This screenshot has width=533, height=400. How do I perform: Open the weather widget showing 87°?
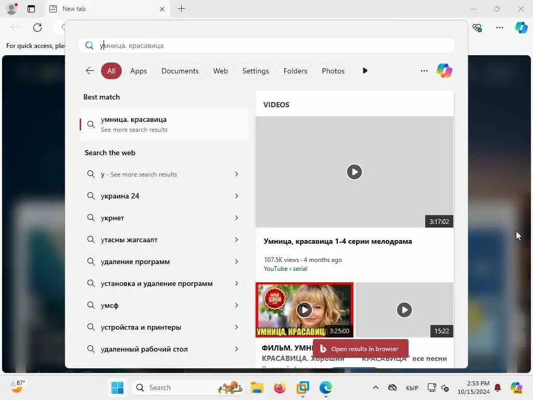17,387
